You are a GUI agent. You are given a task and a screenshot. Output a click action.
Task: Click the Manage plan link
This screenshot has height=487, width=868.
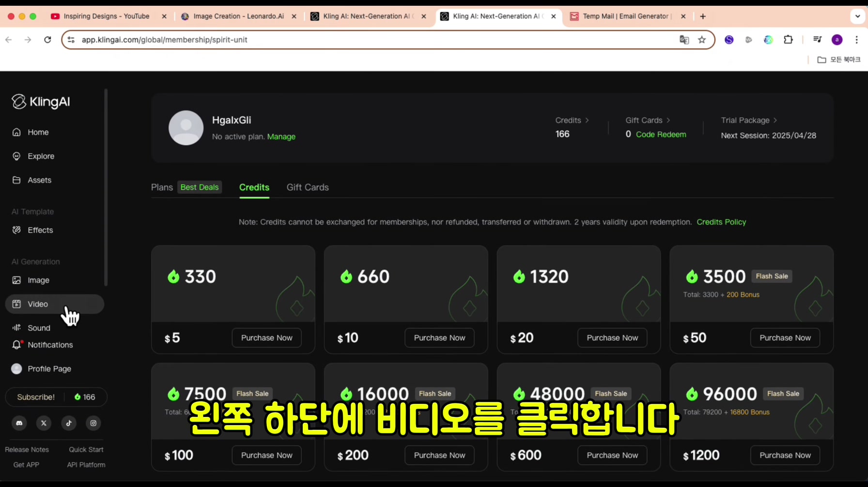click(x=281, y=136)
